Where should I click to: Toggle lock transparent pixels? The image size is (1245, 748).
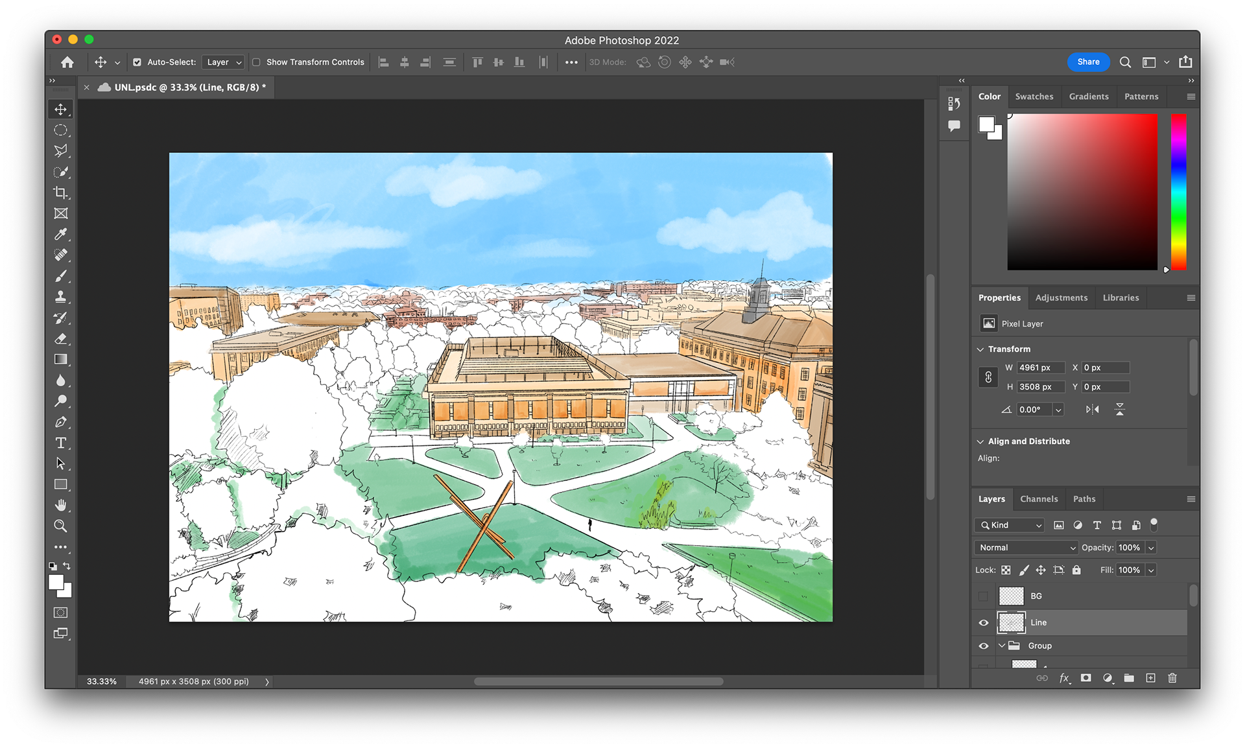[1006, 570]
